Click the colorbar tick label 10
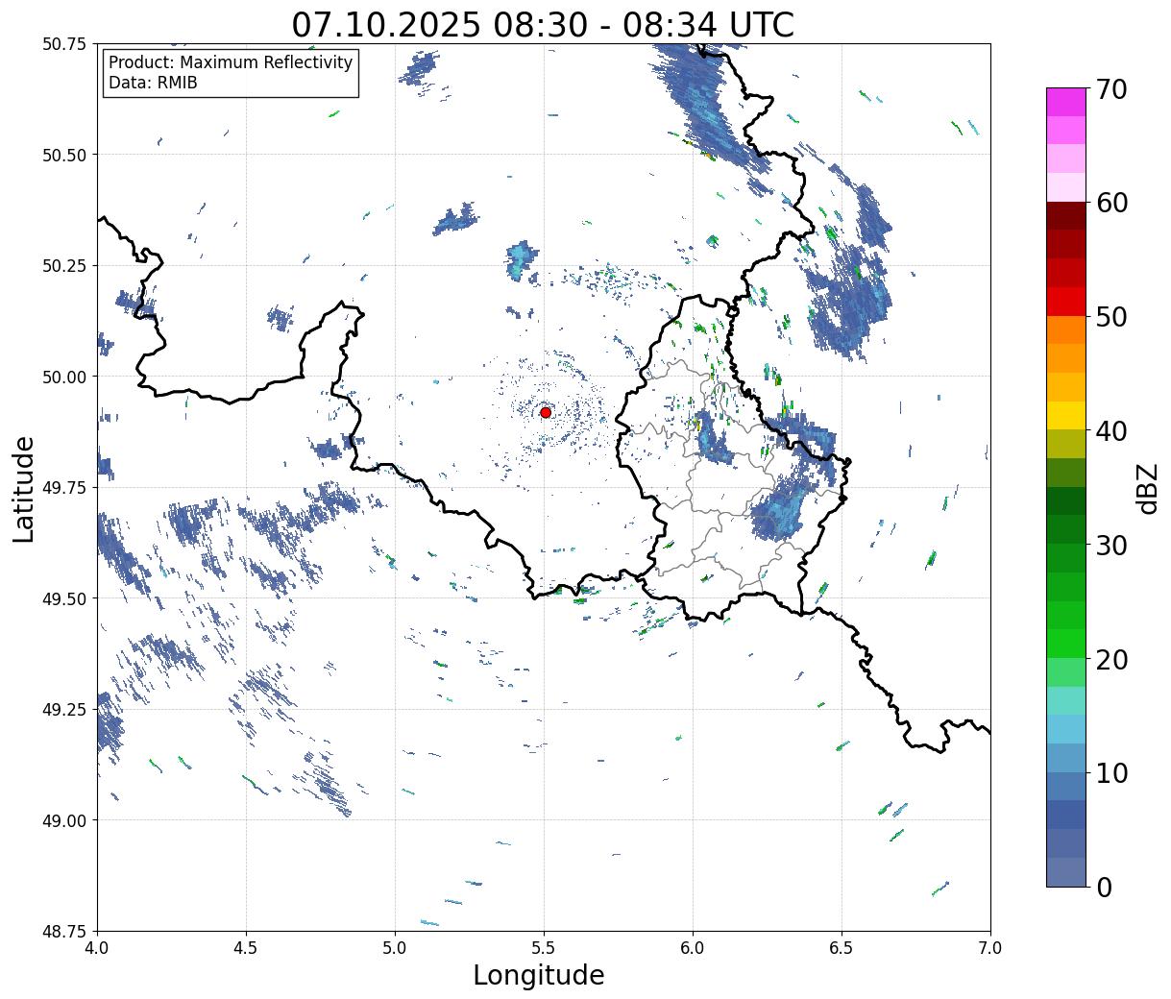The image size is (1171, 999). coord(1111,773)
